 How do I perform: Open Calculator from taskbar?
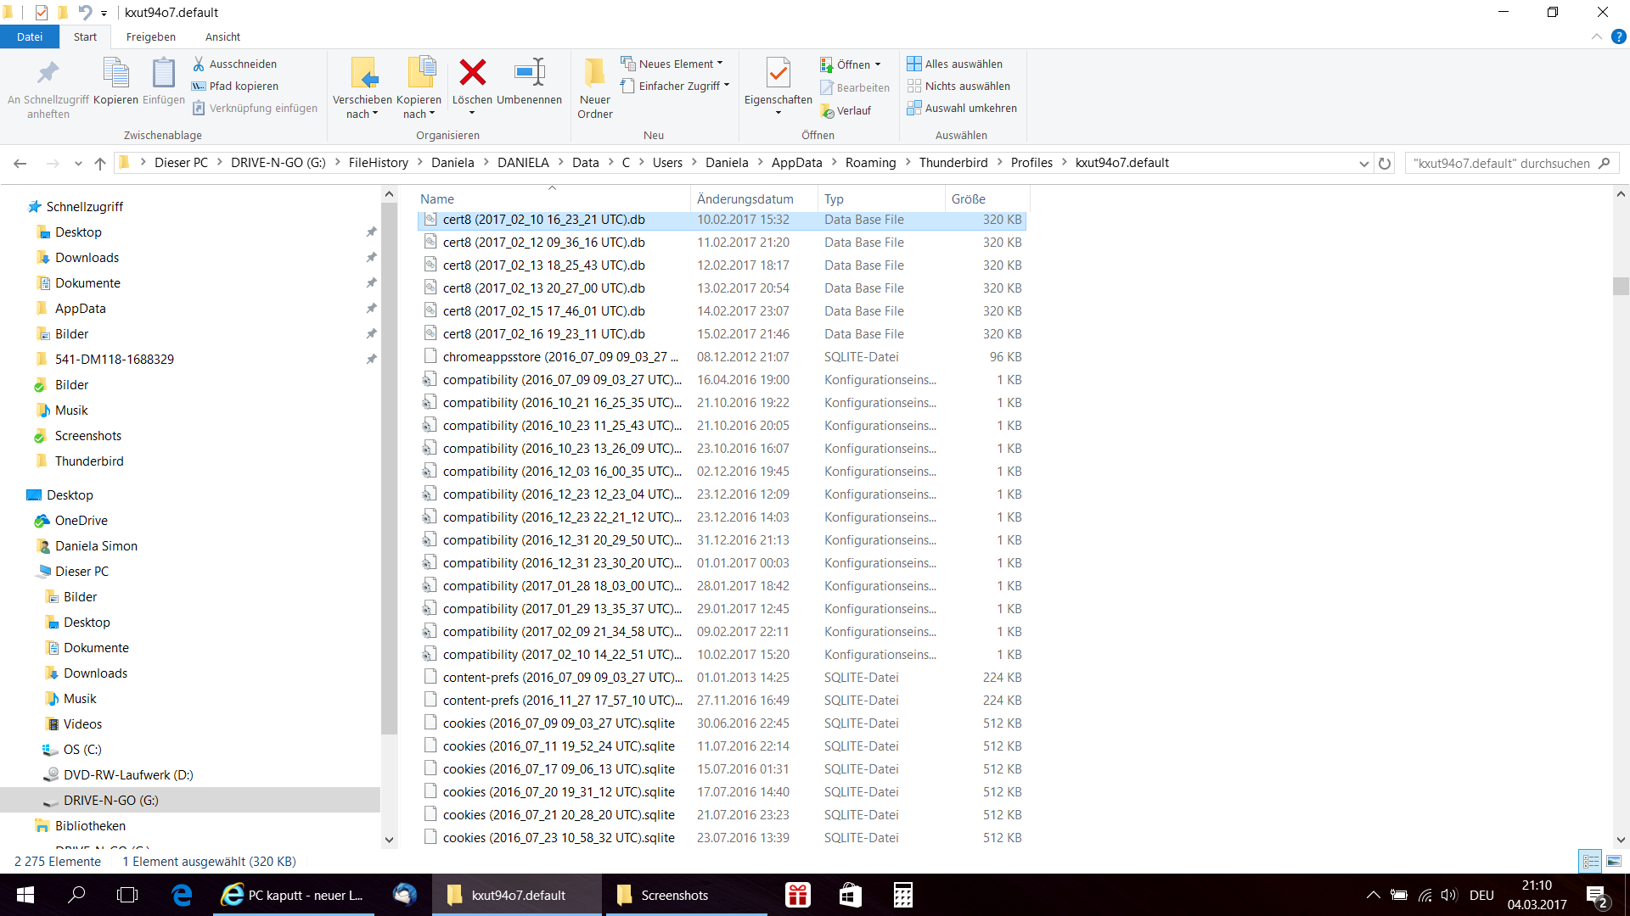point(902,895)
